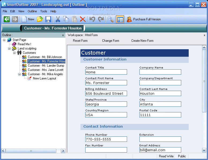Copy using the two-pages icon

(66, 19)
